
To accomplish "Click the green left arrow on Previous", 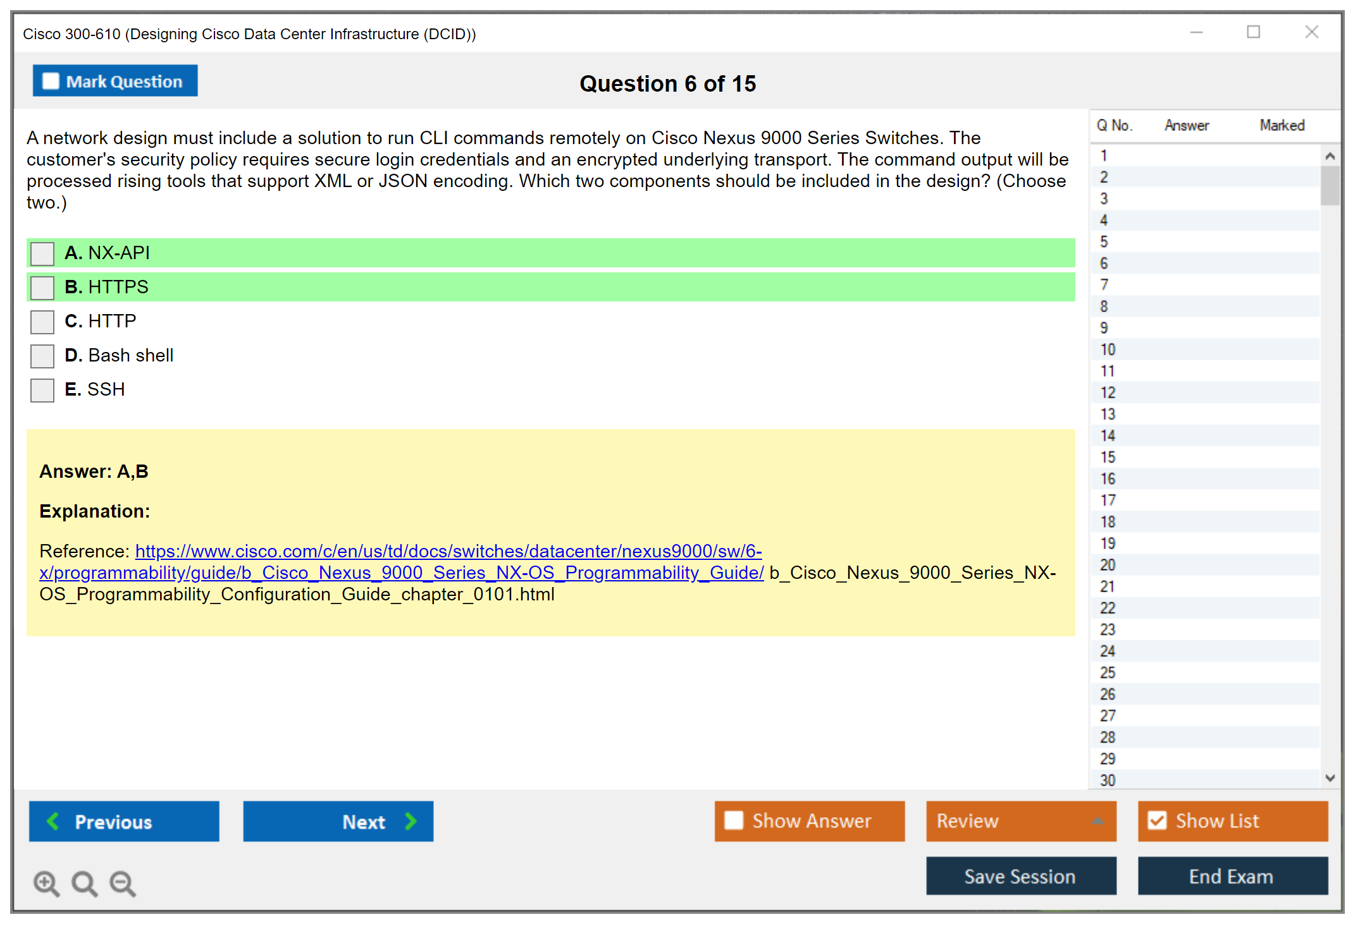I will (x=53, y=821).
